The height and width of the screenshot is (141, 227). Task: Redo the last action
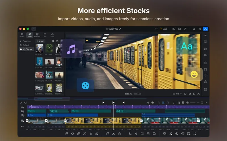[x=26, y=103]
